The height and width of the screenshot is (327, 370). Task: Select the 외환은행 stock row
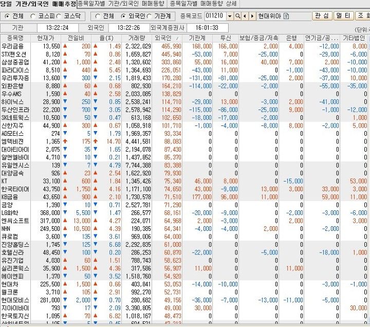point(184,86)
